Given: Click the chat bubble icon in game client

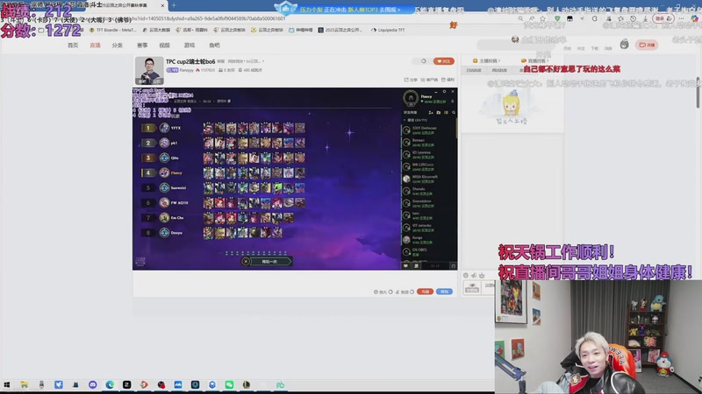Looking at the screenshot, I should (x=406, y=266).
